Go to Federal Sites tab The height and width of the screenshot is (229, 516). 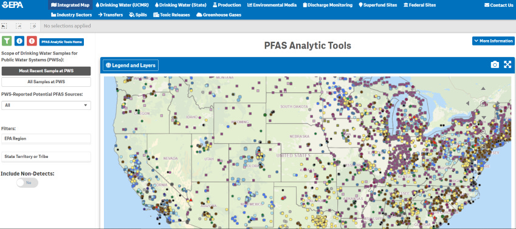419,5
